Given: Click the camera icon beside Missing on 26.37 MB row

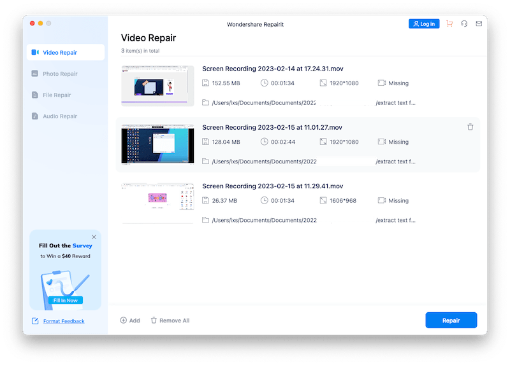Looking at the screenshot, I should [x=381, y=200].
